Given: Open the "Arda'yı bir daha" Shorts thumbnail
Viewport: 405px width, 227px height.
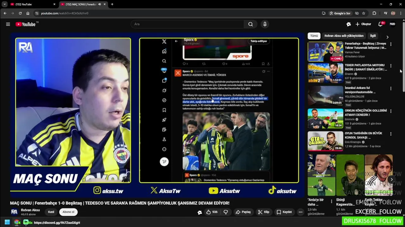Looking at the screenshot, I should [x=321, y=175].
